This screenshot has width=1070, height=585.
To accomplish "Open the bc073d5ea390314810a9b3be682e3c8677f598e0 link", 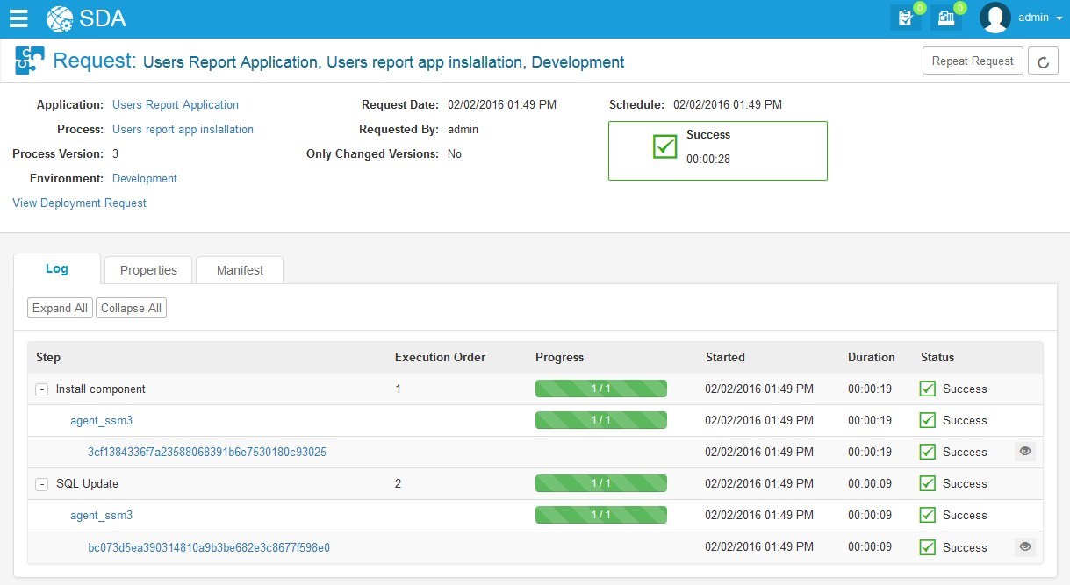I will coord(209,547).
